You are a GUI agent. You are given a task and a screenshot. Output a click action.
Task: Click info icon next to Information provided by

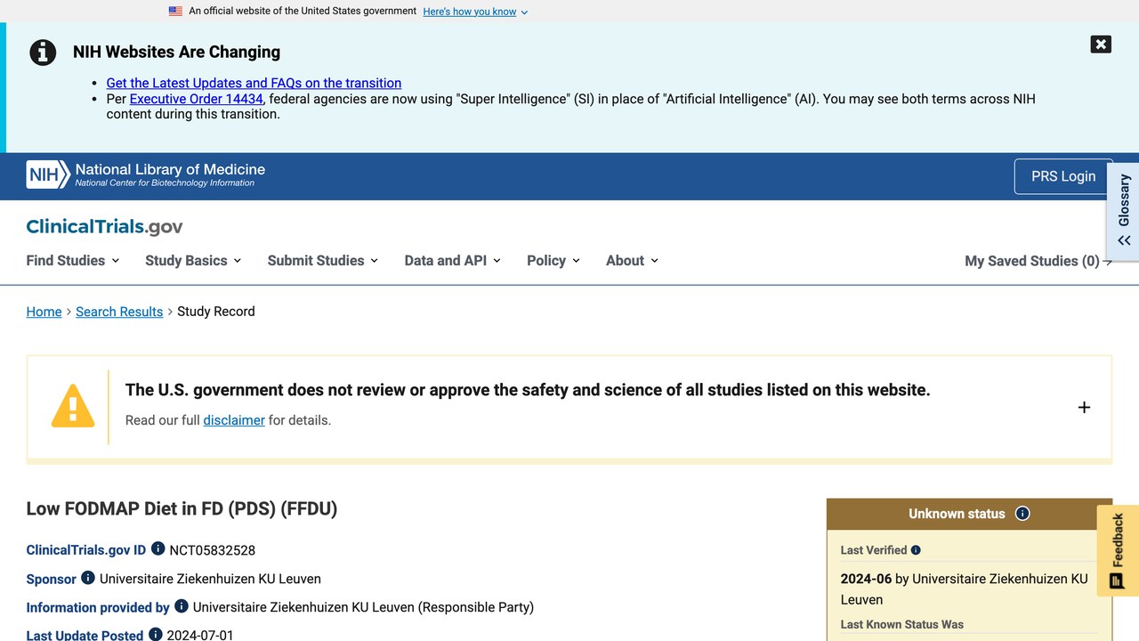tap(182, 605)
